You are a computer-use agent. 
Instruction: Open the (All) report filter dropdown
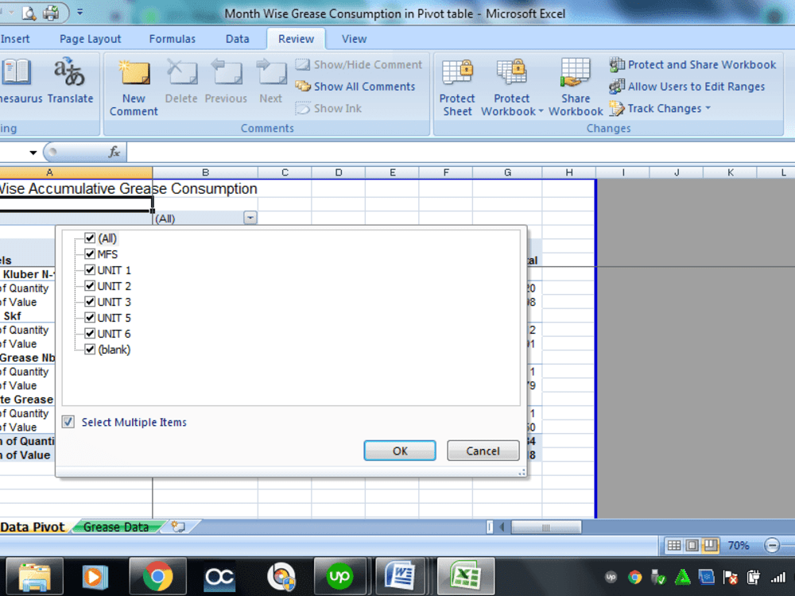click(x=250, y=218)
